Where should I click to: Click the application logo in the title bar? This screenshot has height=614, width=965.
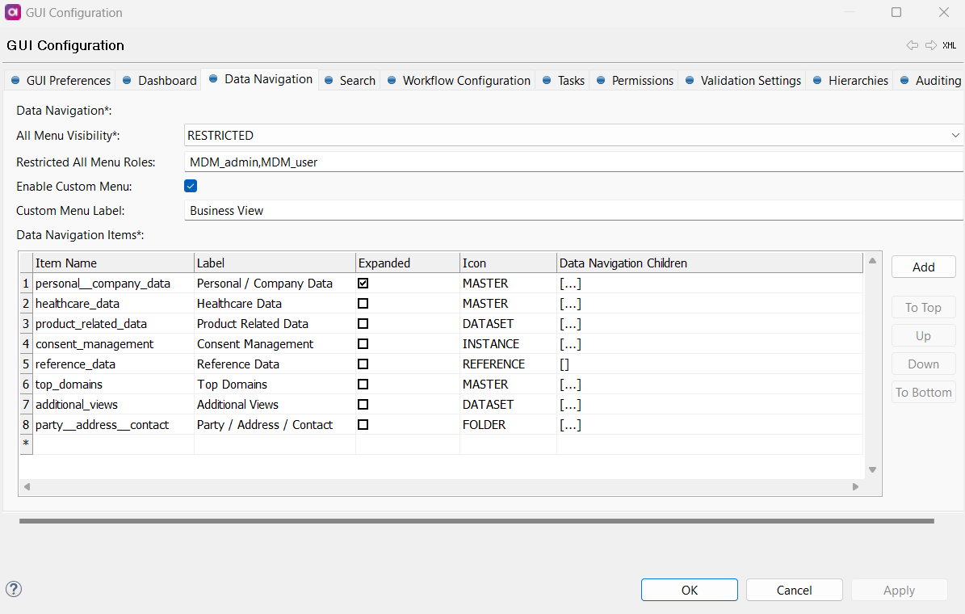(x=12, y=12)
